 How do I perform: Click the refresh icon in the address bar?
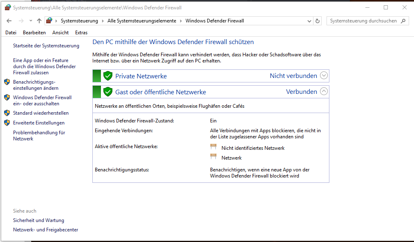pyautogui.click(x=318, y=20)
